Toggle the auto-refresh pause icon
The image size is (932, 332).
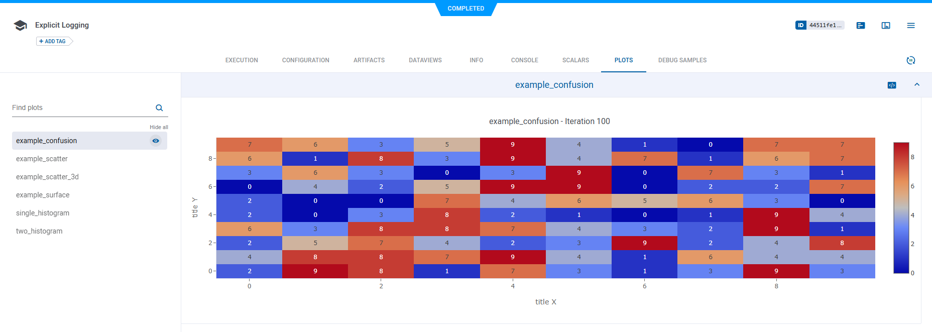point(911,60)
